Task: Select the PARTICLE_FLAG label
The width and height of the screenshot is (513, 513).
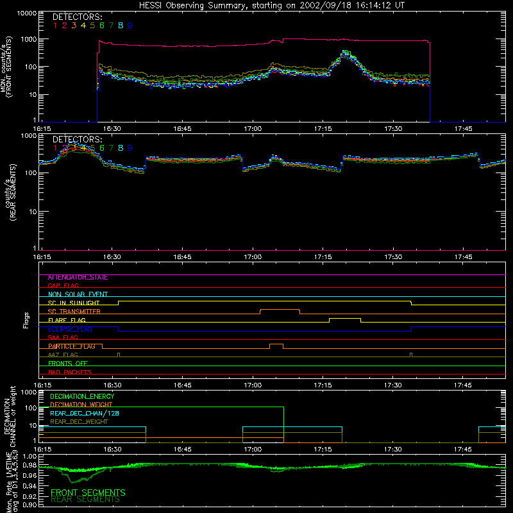Action: (x=72, y=346)
